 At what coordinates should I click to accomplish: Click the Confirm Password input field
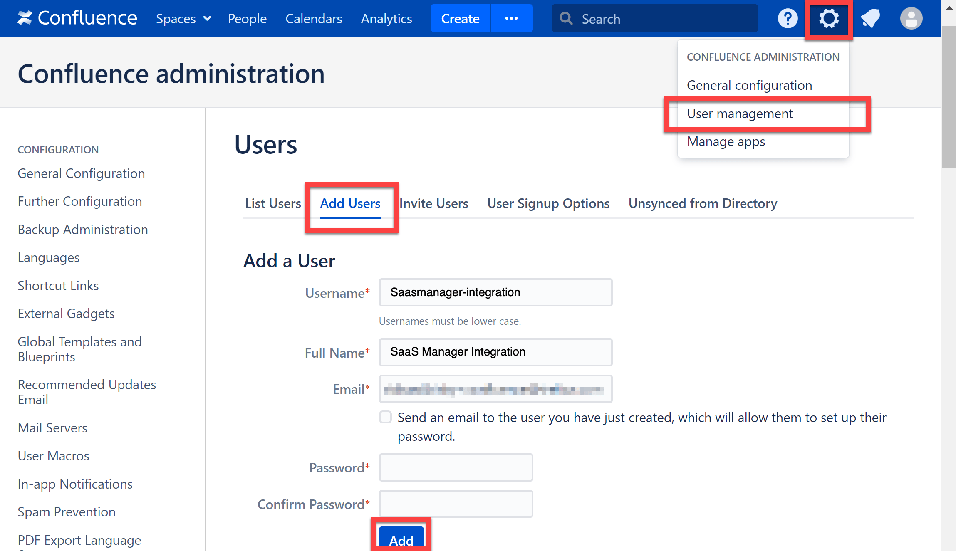(456, 504)
